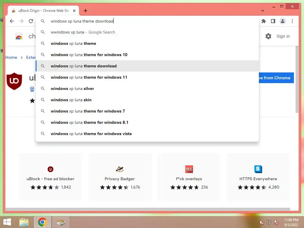Click the search magnifier in address bar
The image size is (304, 228).
tap(43, 21)
